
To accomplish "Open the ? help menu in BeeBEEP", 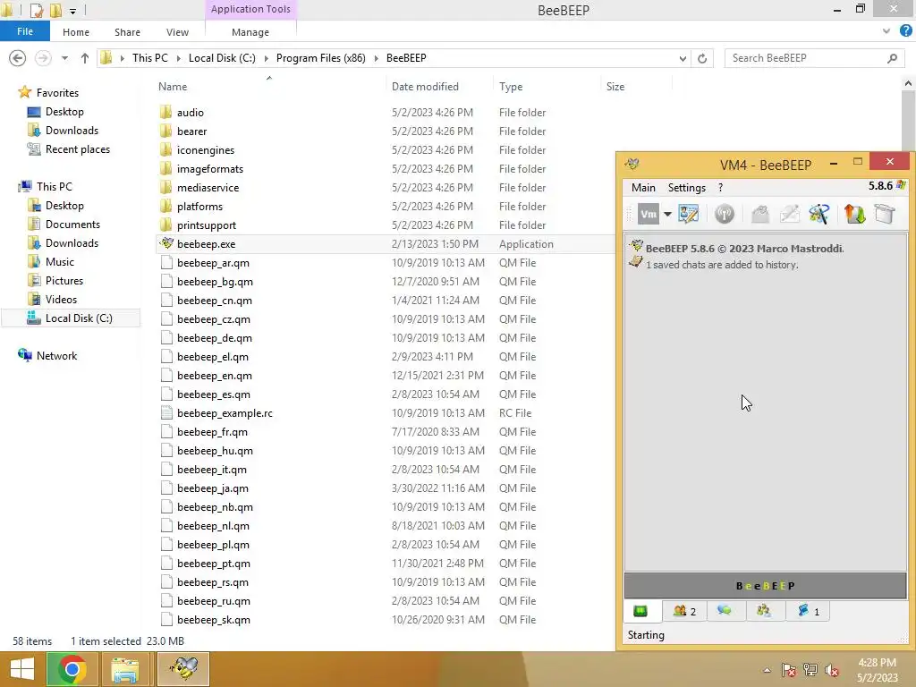I will [720, 188].
